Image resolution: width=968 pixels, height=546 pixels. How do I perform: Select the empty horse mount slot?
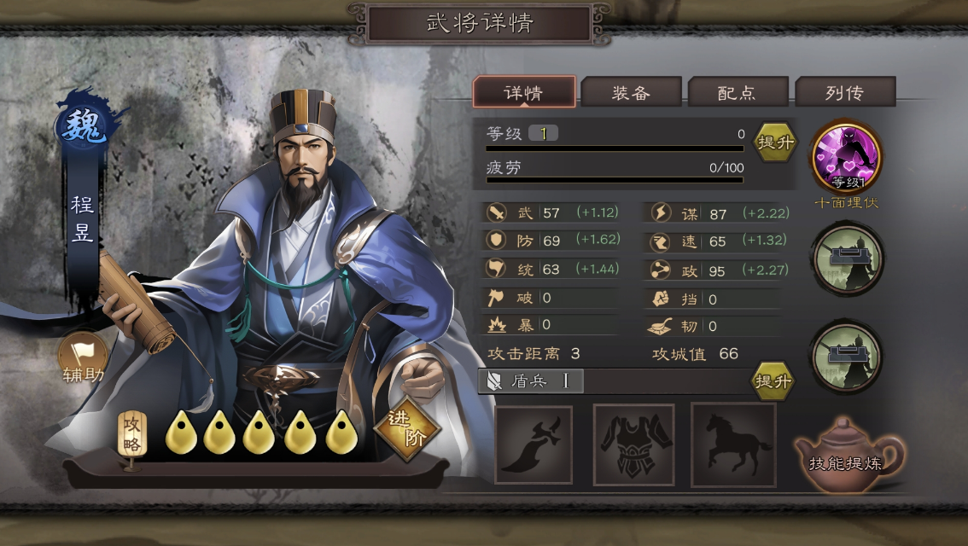(733, 444)
